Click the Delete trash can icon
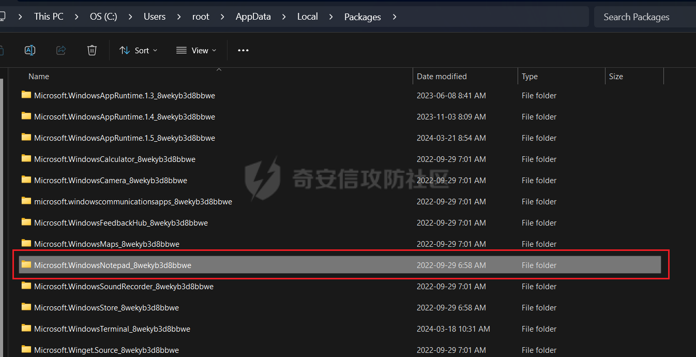This screenshot has height=357, width=696. (92, 50)
